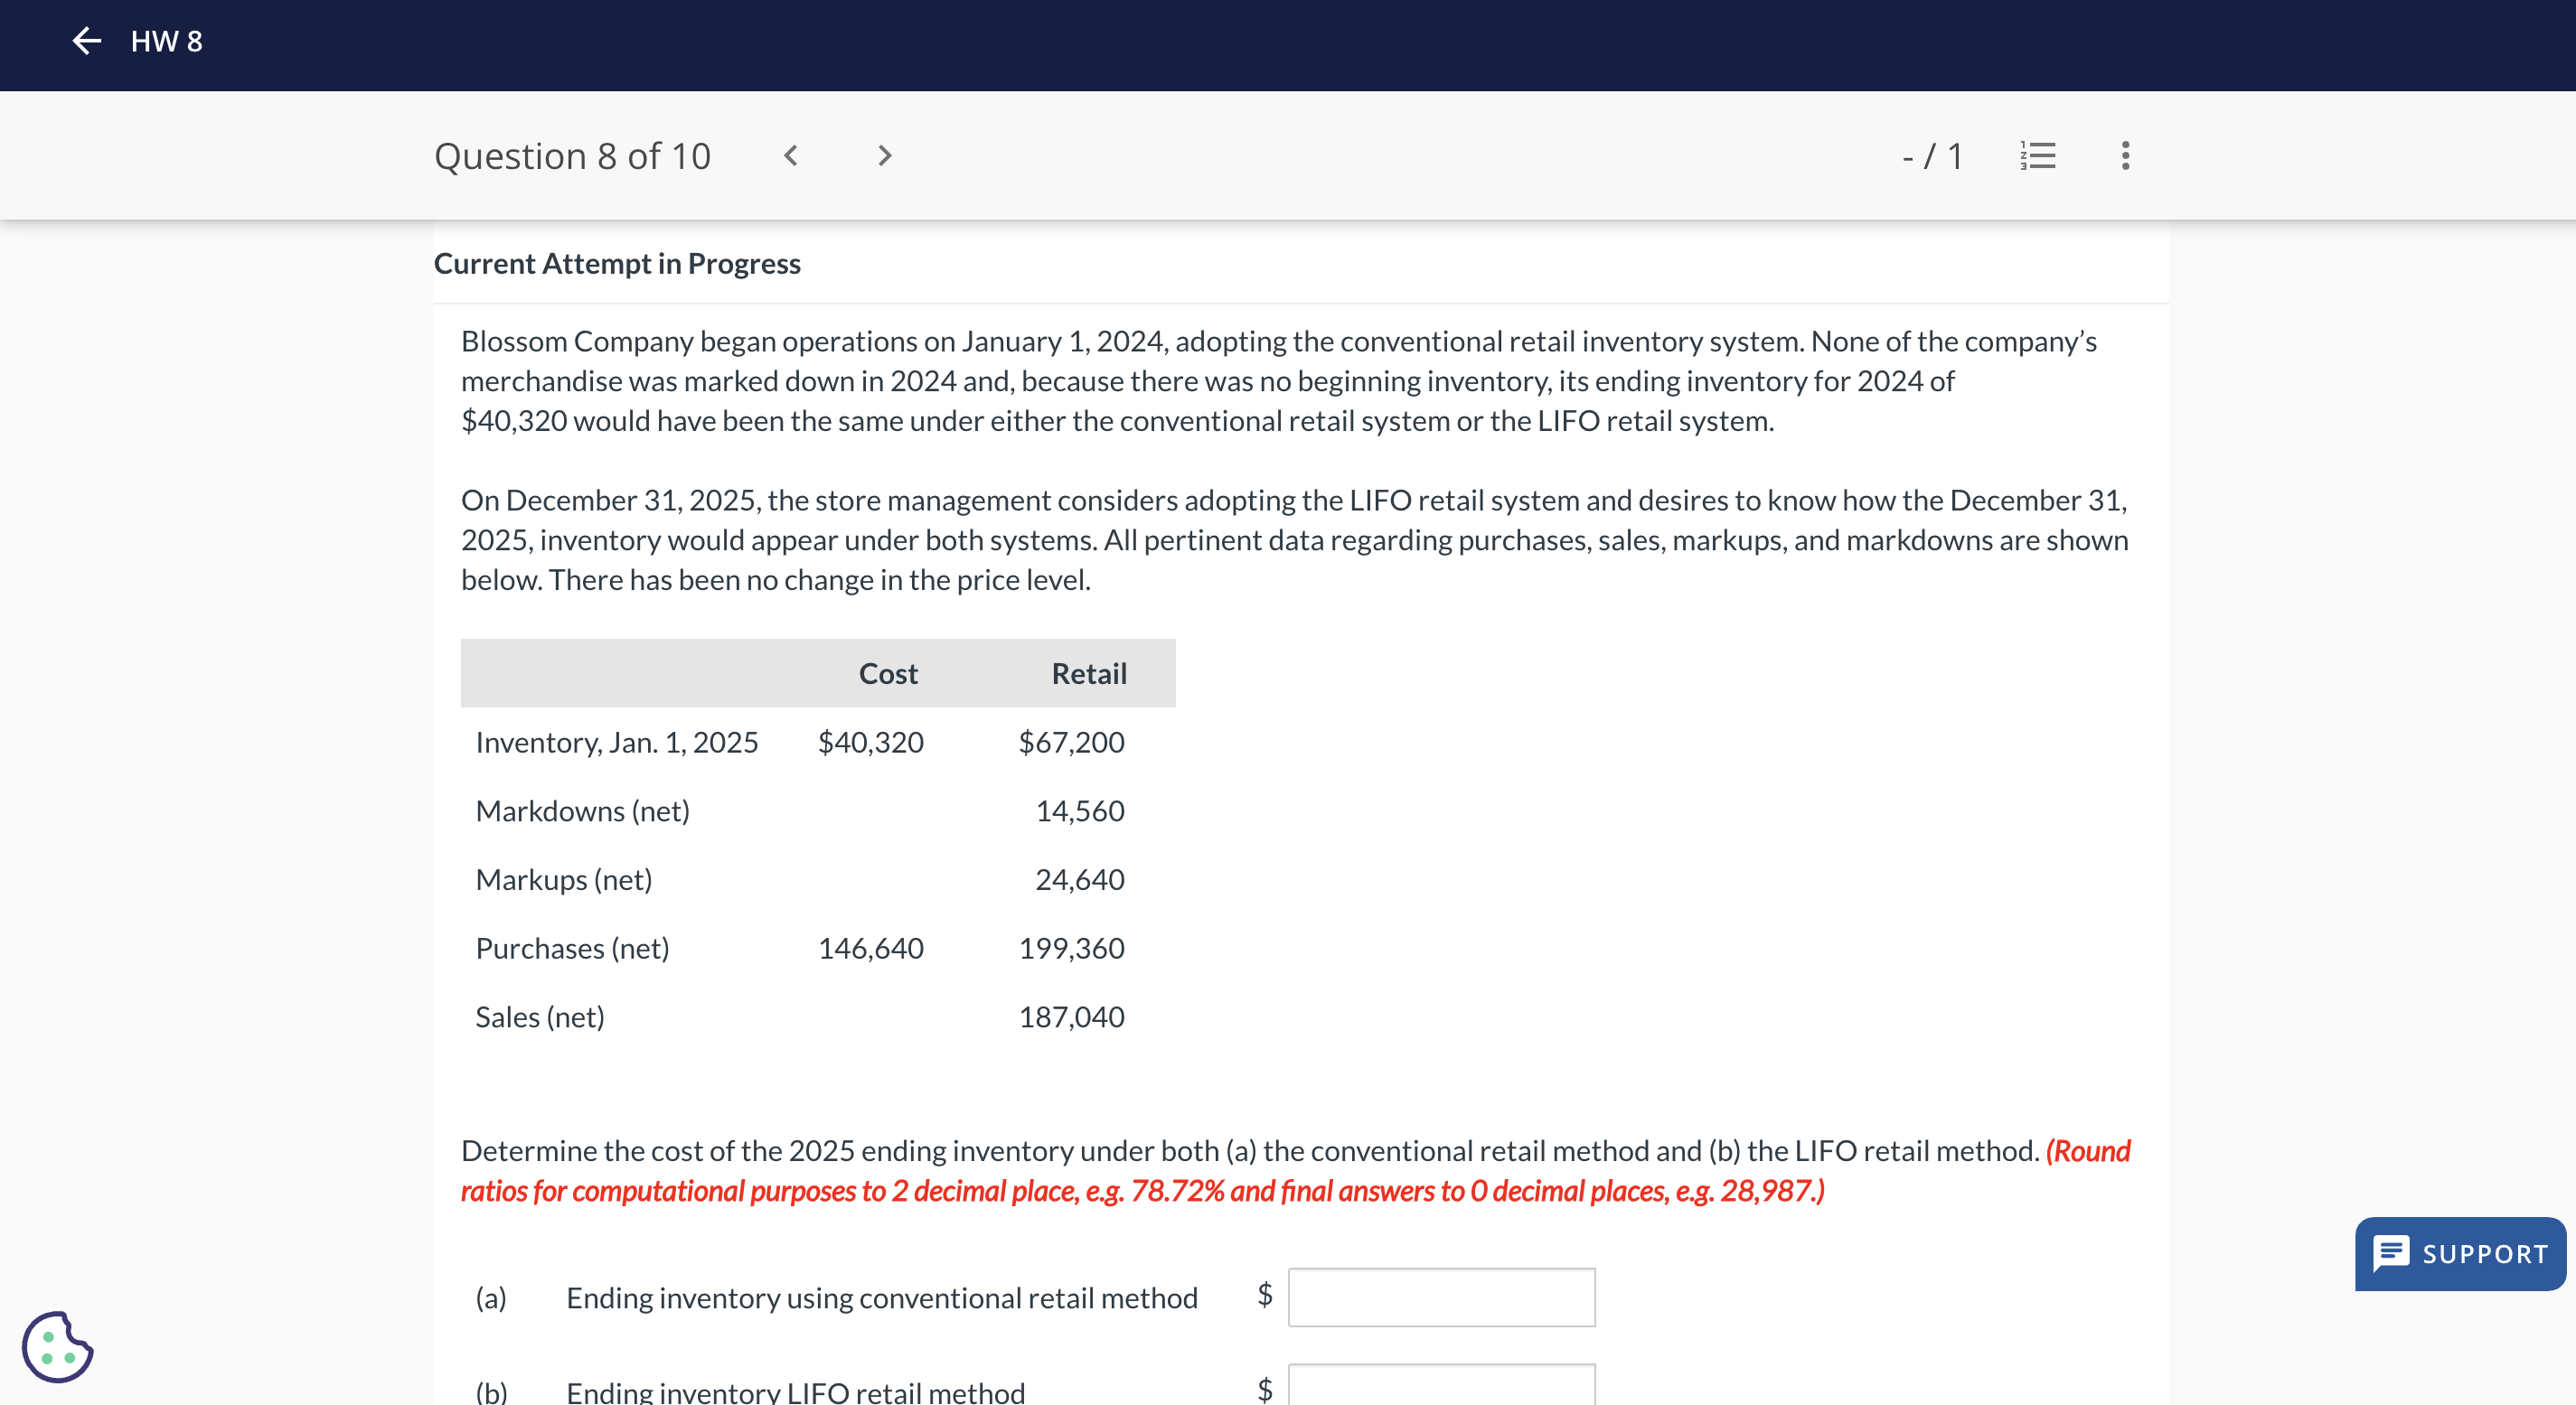This screenshot has width=2576, height=1405.
Task: Click the Current Attempt in Progress heading
Action: pyautogui.click(x=617, y=264)
